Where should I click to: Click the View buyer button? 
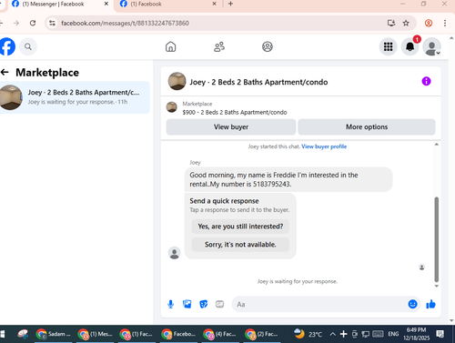231,126
